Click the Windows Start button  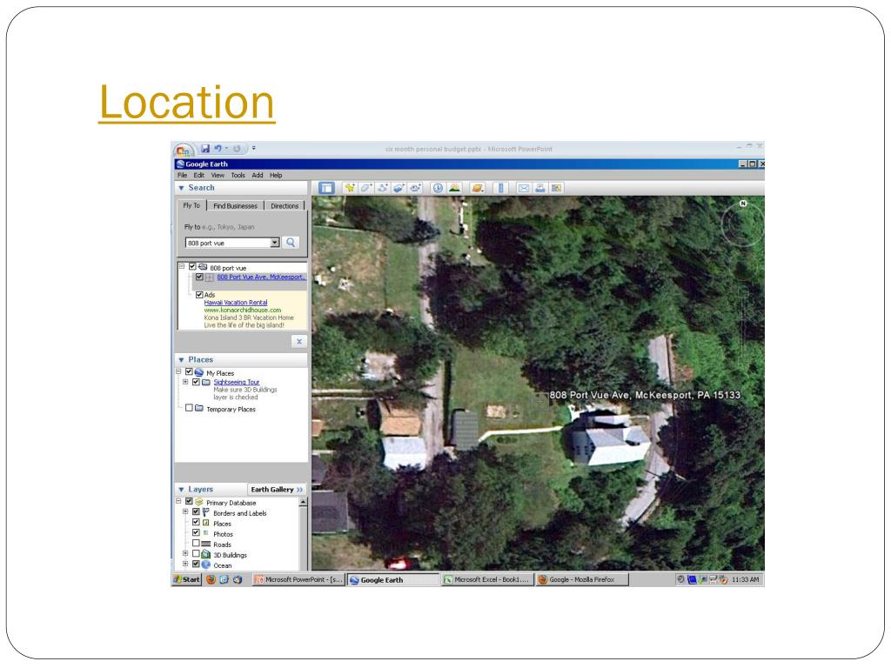[187, 580]
